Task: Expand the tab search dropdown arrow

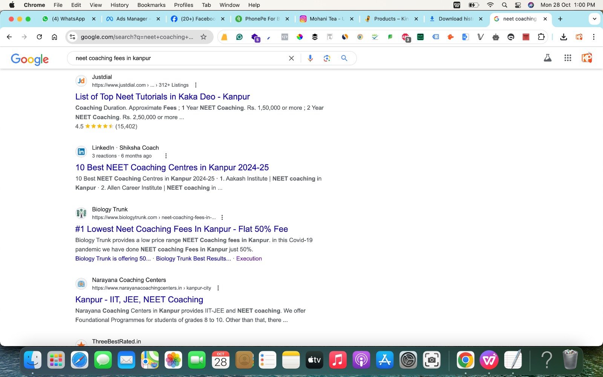Action: [594, 19]
